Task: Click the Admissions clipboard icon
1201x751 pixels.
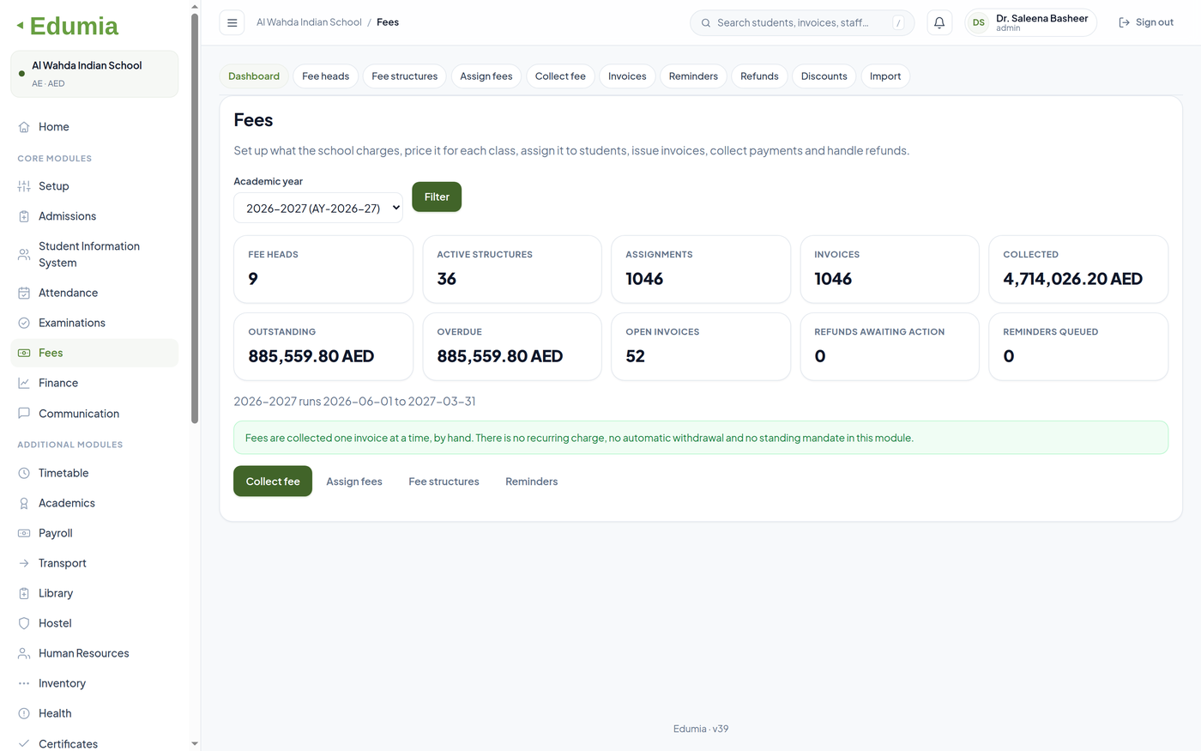Action: pos(24,216)
